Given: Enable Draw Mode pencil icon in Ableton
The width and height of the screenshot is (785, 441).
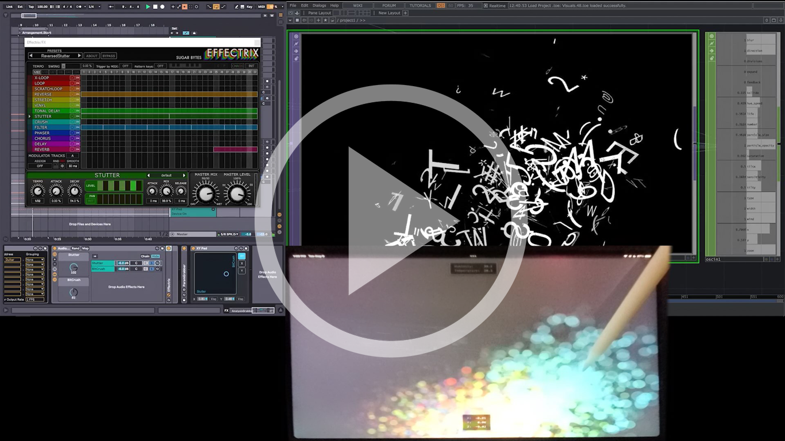Looking at the screenshot, I should [x=236, y=7].
